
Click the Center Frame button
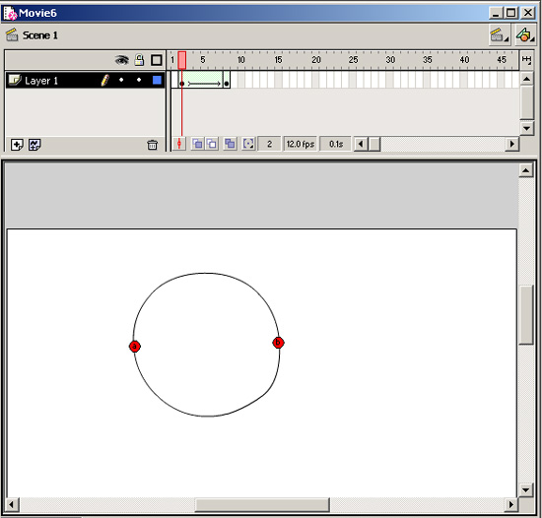pyautogui.click(x=179, y=144)
